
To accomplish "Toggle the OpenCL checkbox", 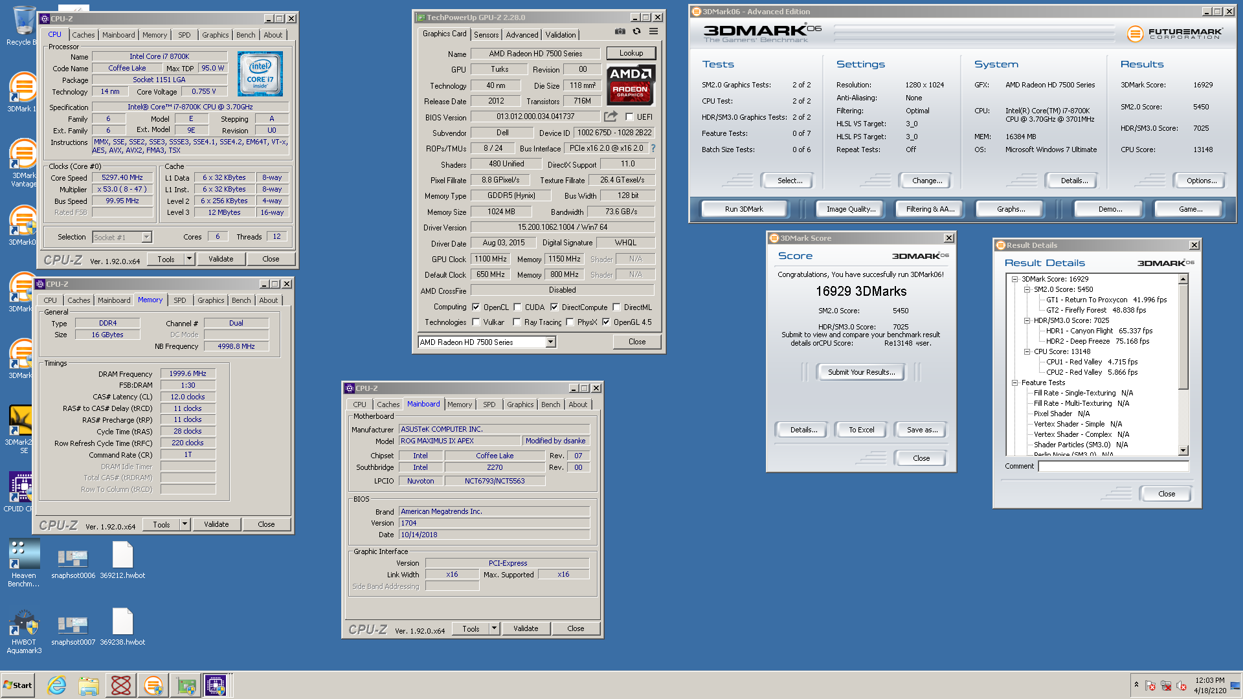I will 476,307.
